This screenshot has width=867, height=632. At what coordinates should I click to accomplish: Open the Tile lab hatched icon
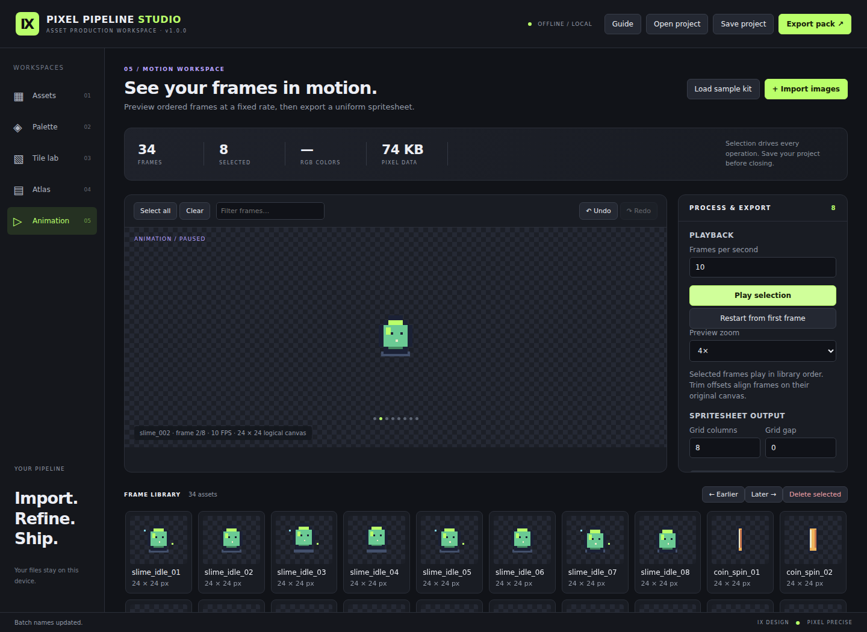pyautogui.click(x=19, y=159)
